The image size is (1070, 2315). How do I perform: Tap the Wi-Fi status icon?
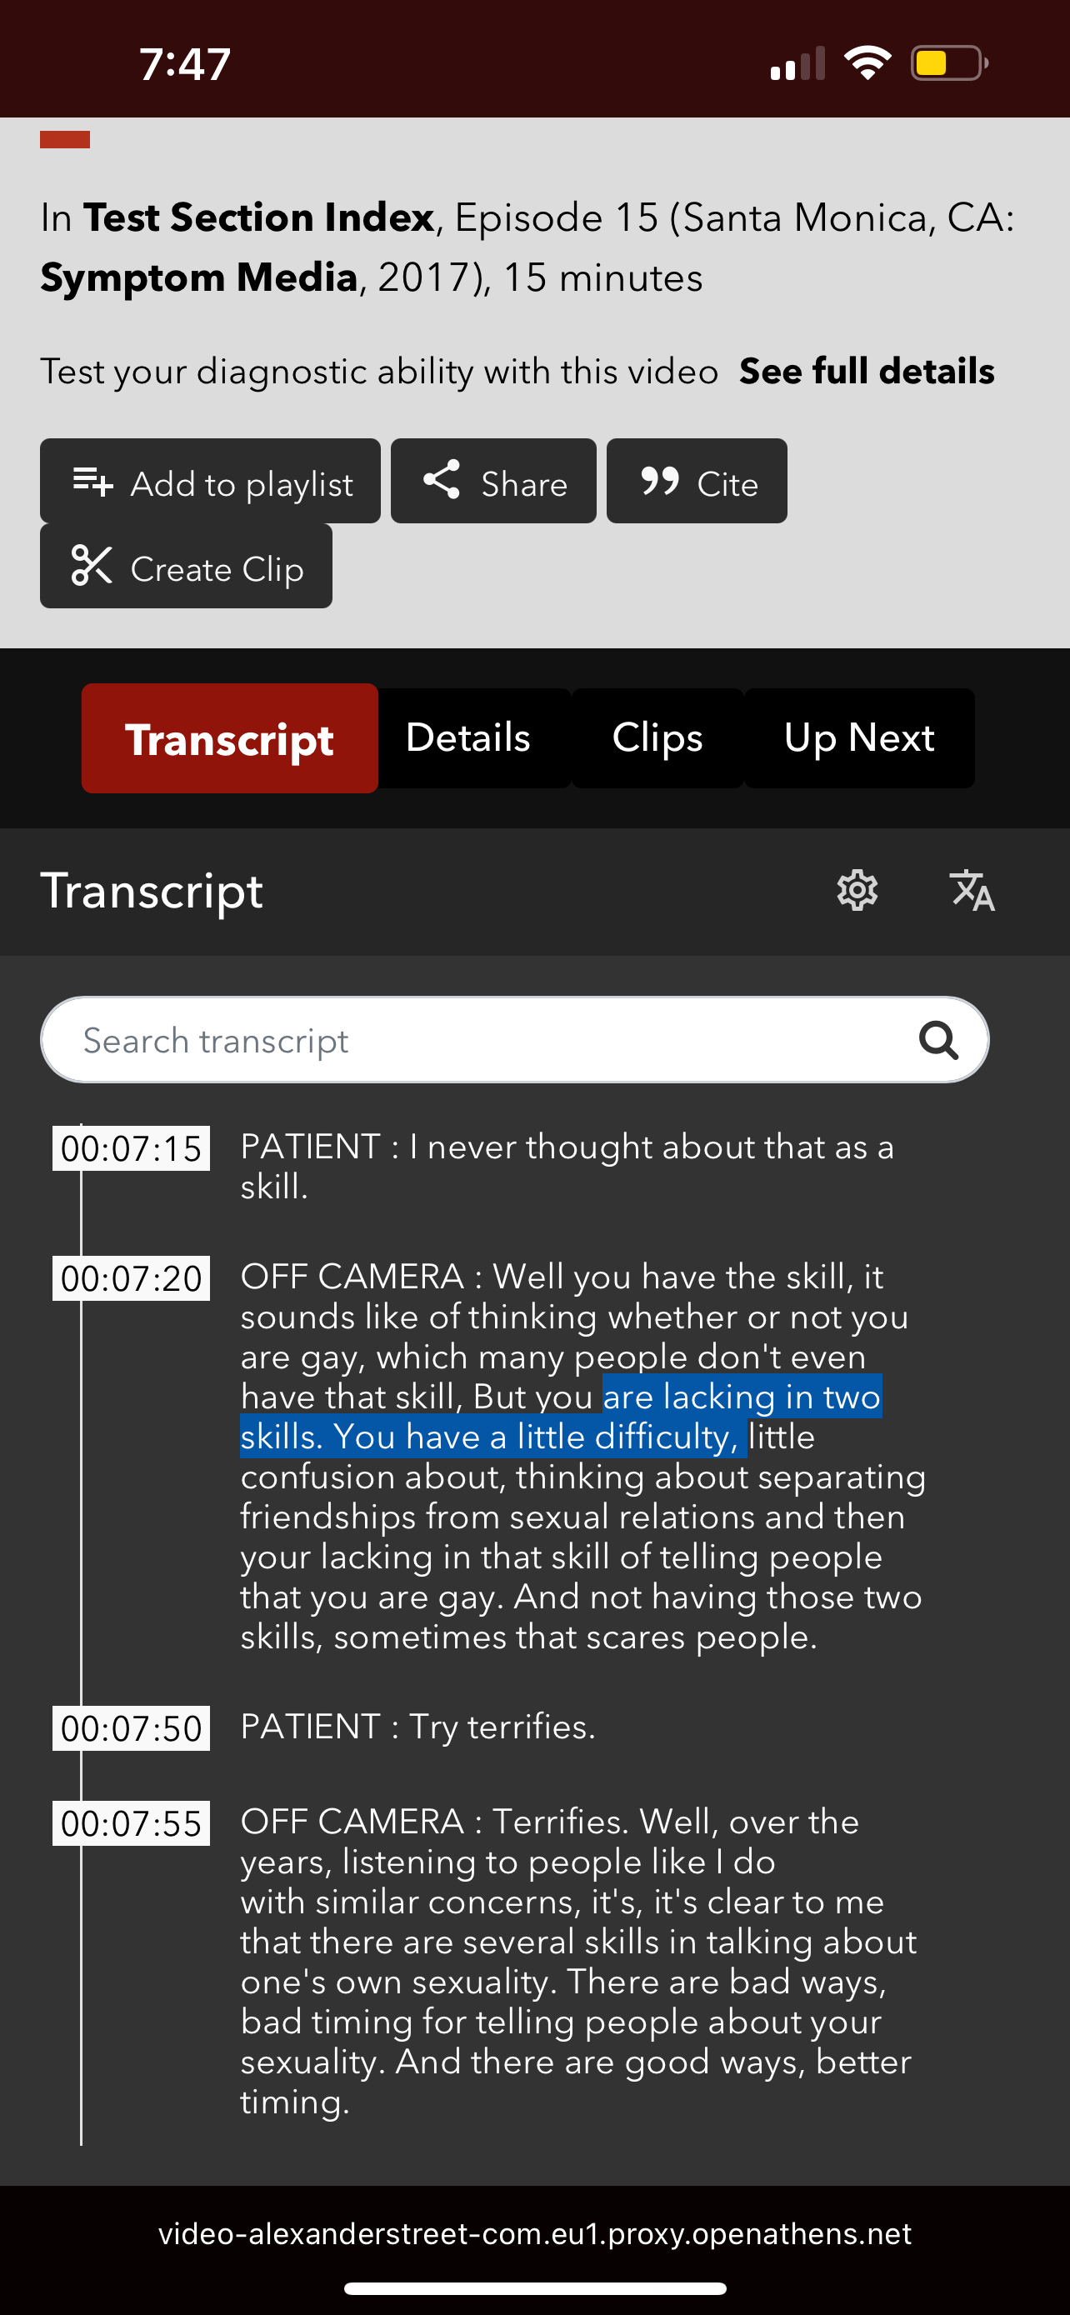point(867,62)
